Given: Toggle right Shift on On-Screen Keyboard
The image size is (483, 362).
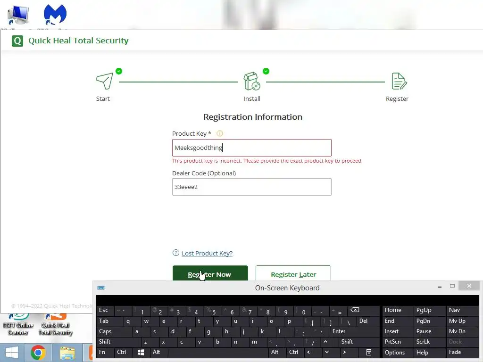Looking at the screenshot, I should click(x=359, y=342).
